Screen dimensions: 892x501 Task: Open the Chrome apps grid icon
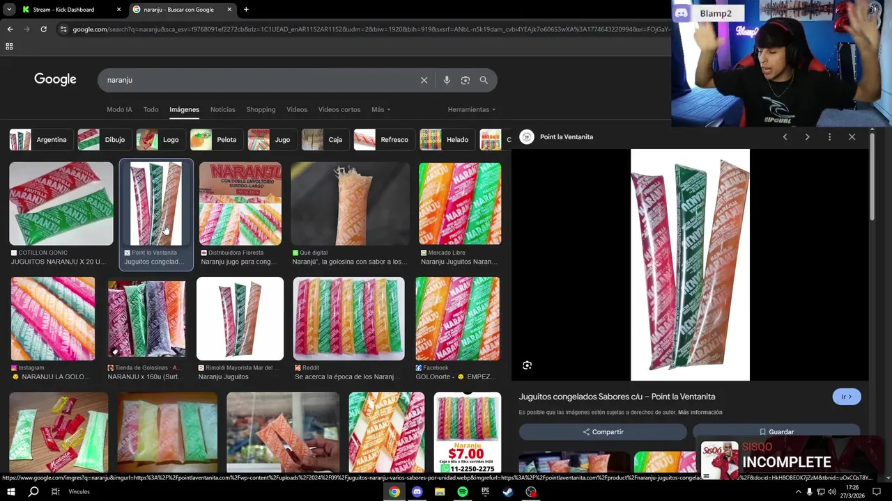(x=9, y=47)
